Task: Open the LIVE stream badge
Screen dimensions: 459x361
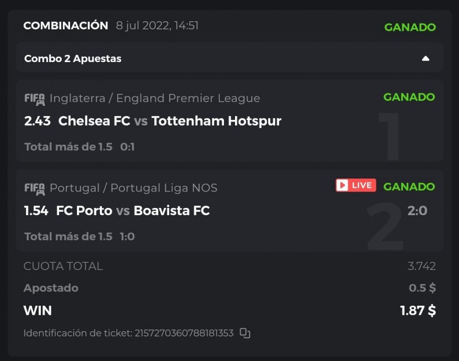Action: coord(356,185)
